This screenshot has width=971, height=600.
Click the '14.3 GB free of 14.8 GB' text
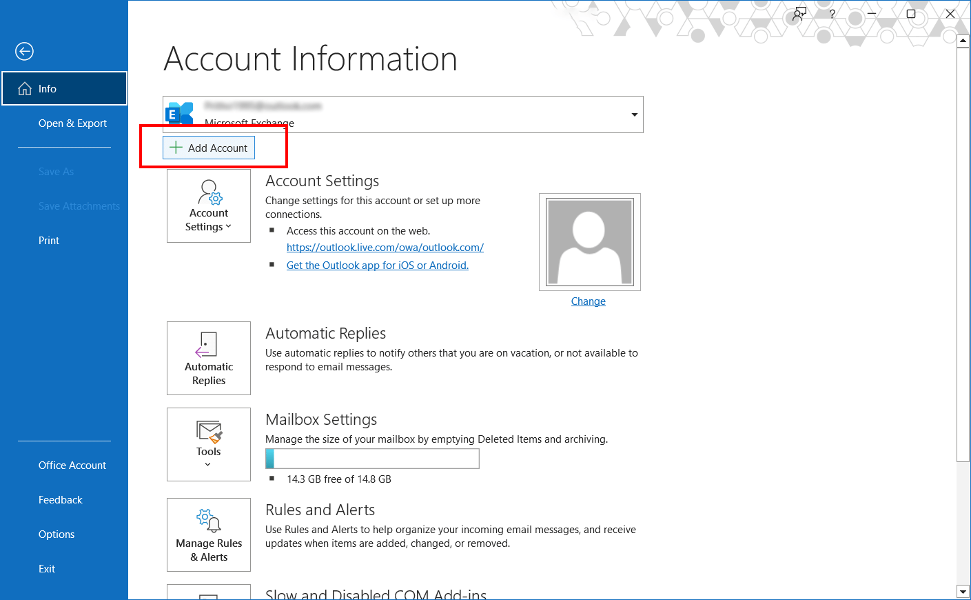coord(339,479)
